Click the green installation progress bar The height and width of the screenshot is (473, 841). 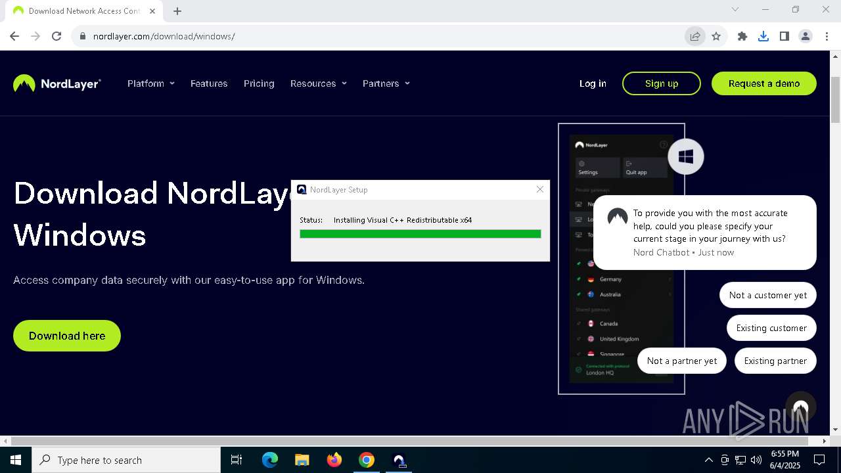(420, 234)
